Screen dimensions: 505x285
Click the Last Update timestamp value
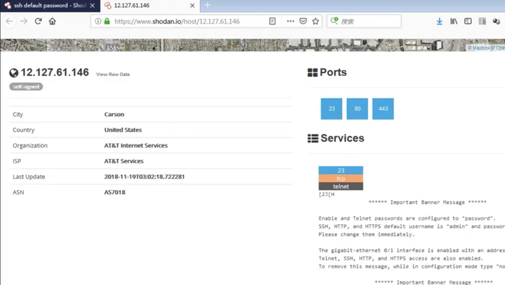(144, 176)
